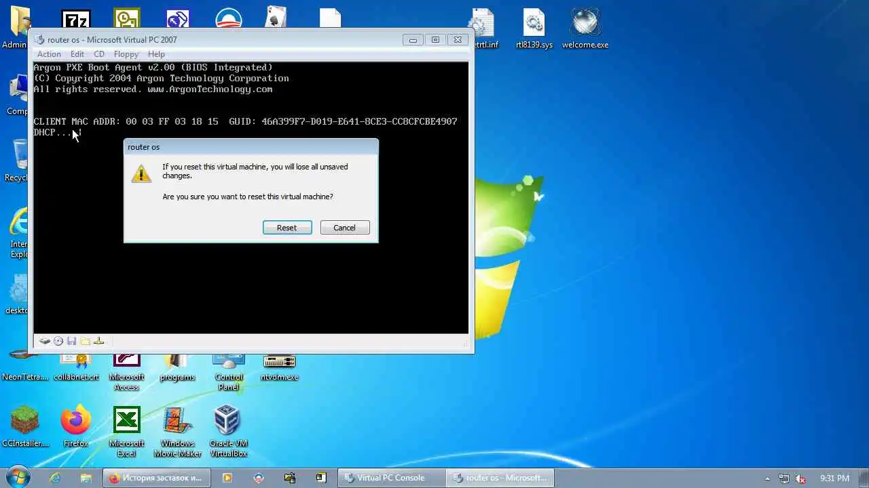Minimize the router os window
Viewport: 869px width, 488px height.
coord(413,40)
